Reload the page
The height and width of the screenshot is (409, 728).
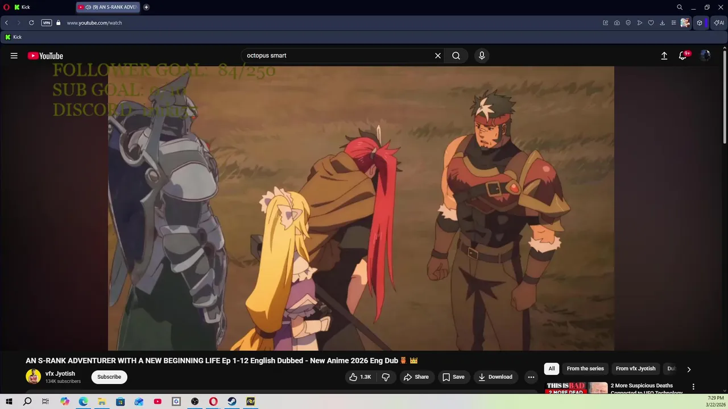31,23
